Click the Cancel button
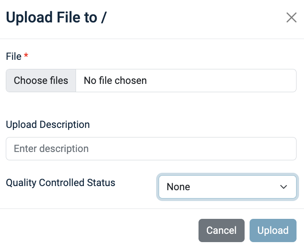Viewport: 304px width, 250px height. (x=221, y=230)
